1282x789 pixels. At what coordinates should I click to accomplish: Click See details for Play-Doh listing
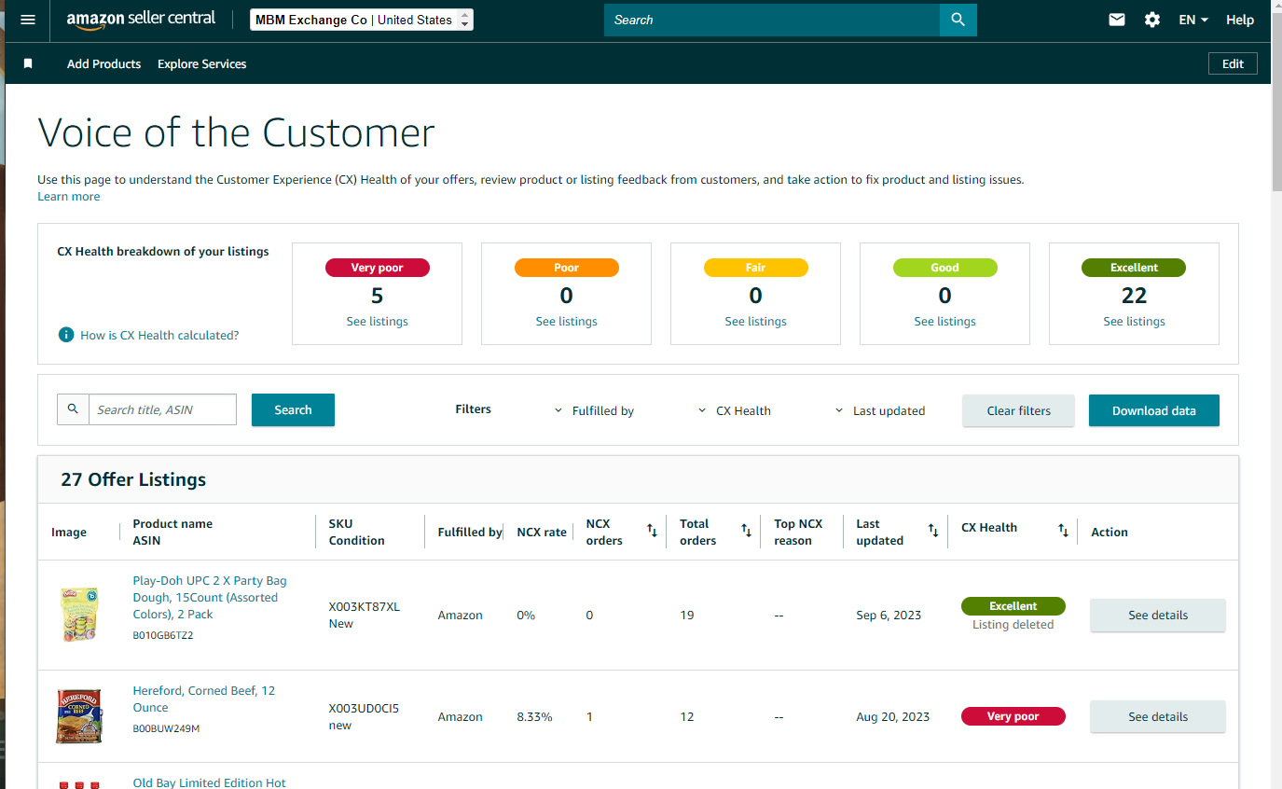click(x=1157, y=616)
